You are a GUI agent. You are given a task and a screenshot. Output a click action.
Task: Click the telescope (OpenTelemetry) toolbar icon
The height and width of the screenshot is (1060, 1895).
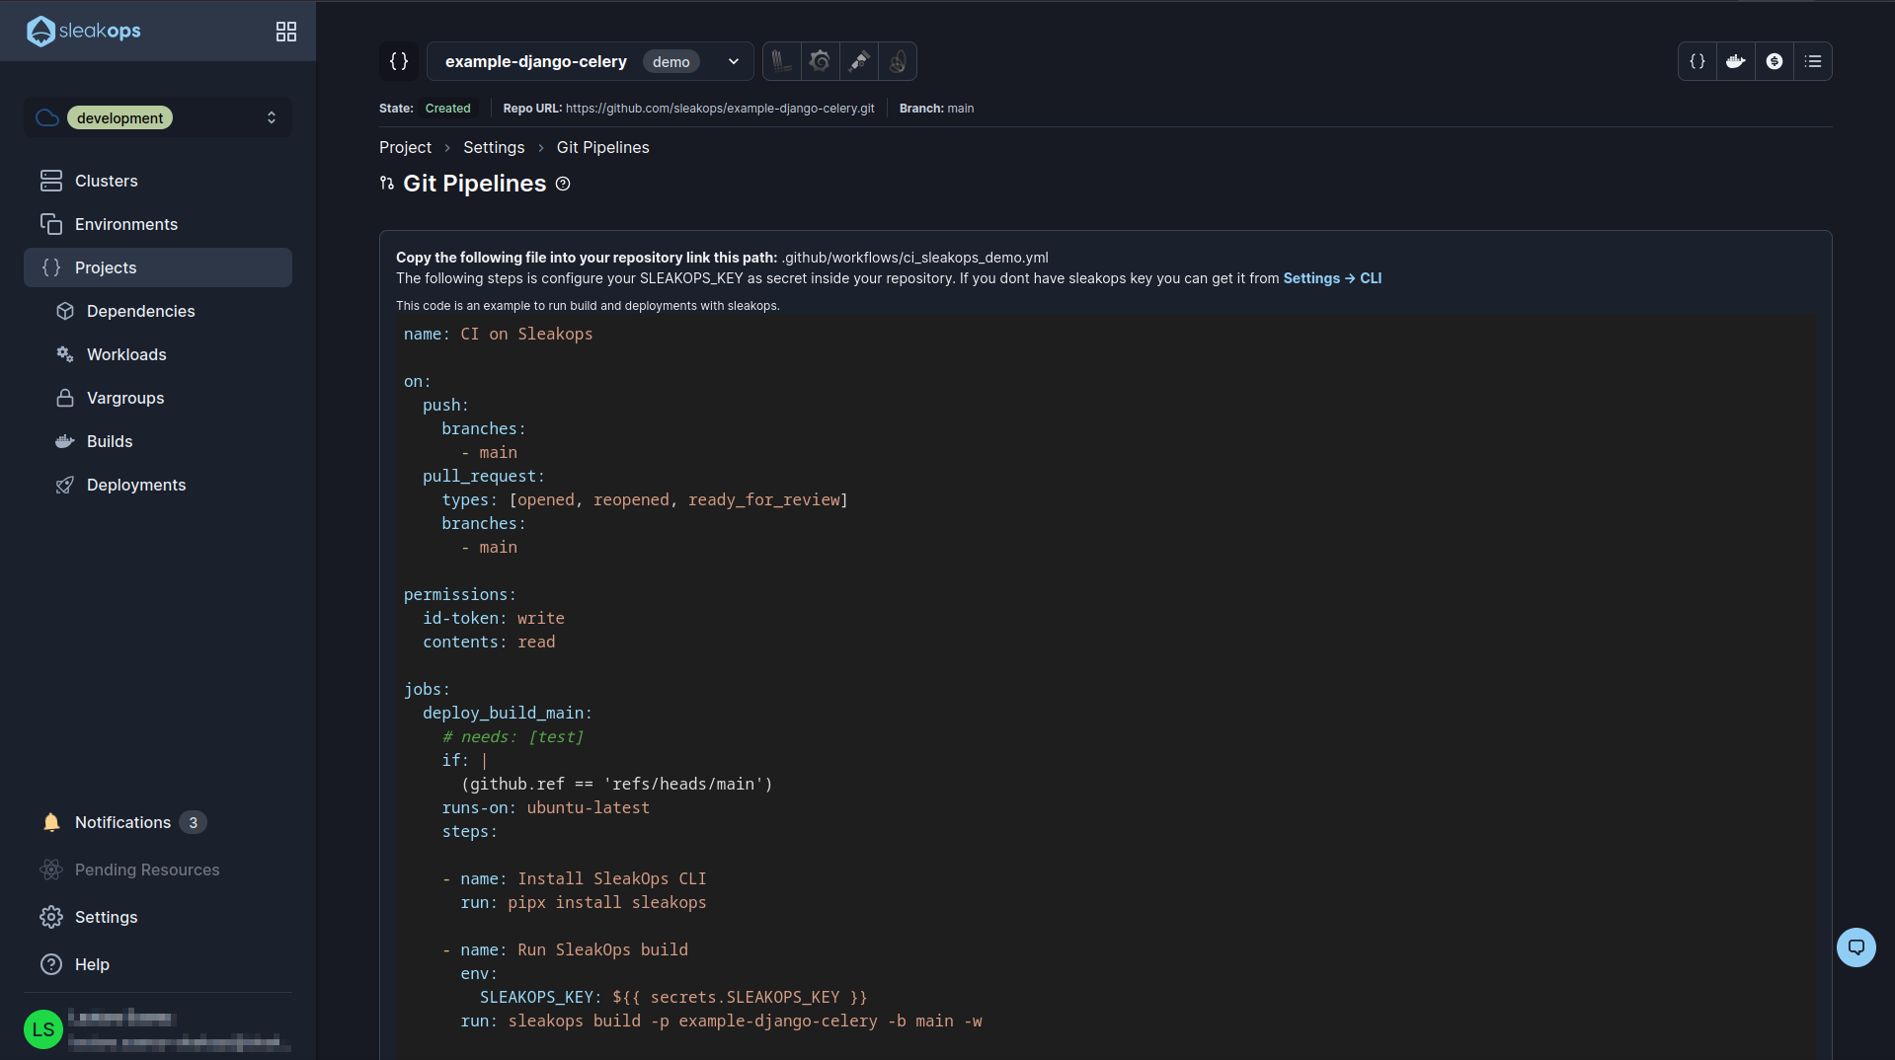(x=859, y=61)
